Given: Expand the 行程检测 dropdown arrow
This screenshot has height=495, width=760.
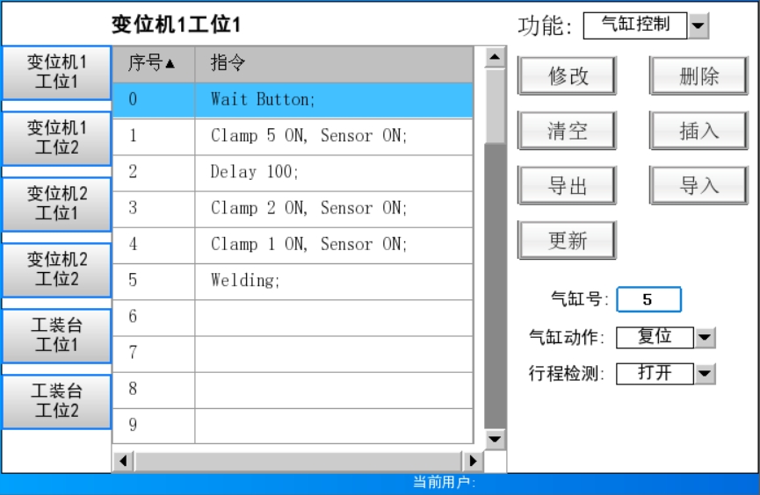Looking at the screenshot, I should tap(705, 374).
